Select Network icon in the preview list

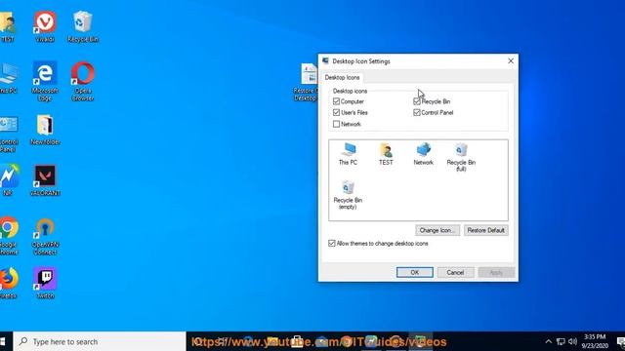(x=423, y=154)
